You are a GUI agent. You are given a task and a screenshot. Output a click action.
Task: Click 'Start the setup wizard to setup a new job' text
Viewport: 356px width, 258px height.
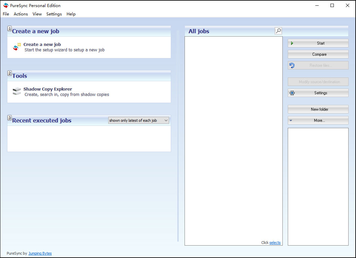click(x=65, y=50)
